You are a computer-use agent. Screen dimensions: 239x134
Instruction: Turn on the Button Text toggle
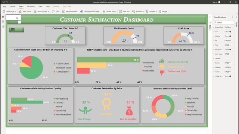click(x=229, y=27)
